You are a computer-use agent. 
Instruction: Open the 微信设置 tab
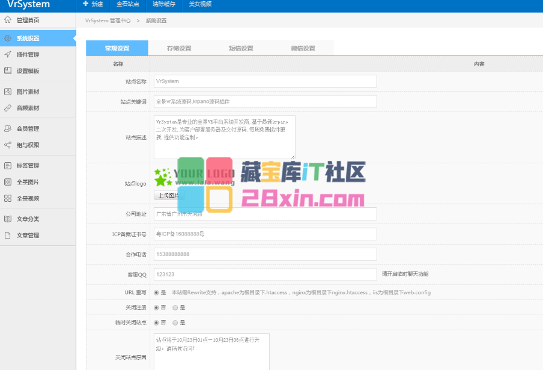point(303,48)
